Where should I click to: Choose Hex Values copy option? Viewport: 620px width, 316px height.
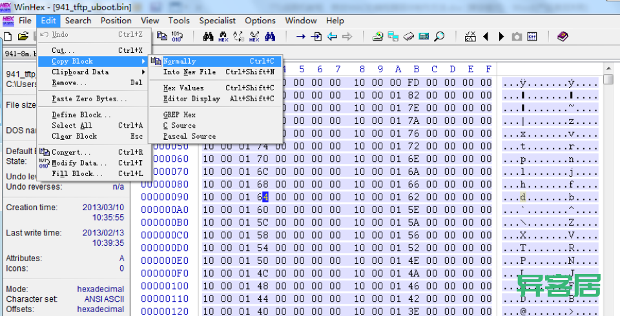216,88
